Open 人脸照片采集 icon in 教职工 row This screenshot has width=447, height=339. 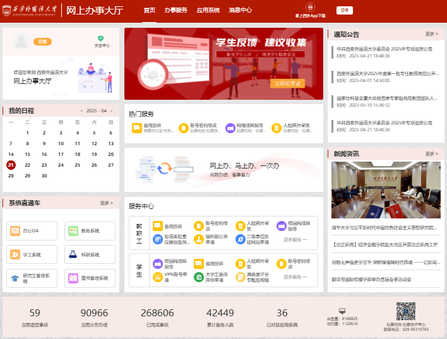[241, 226]
